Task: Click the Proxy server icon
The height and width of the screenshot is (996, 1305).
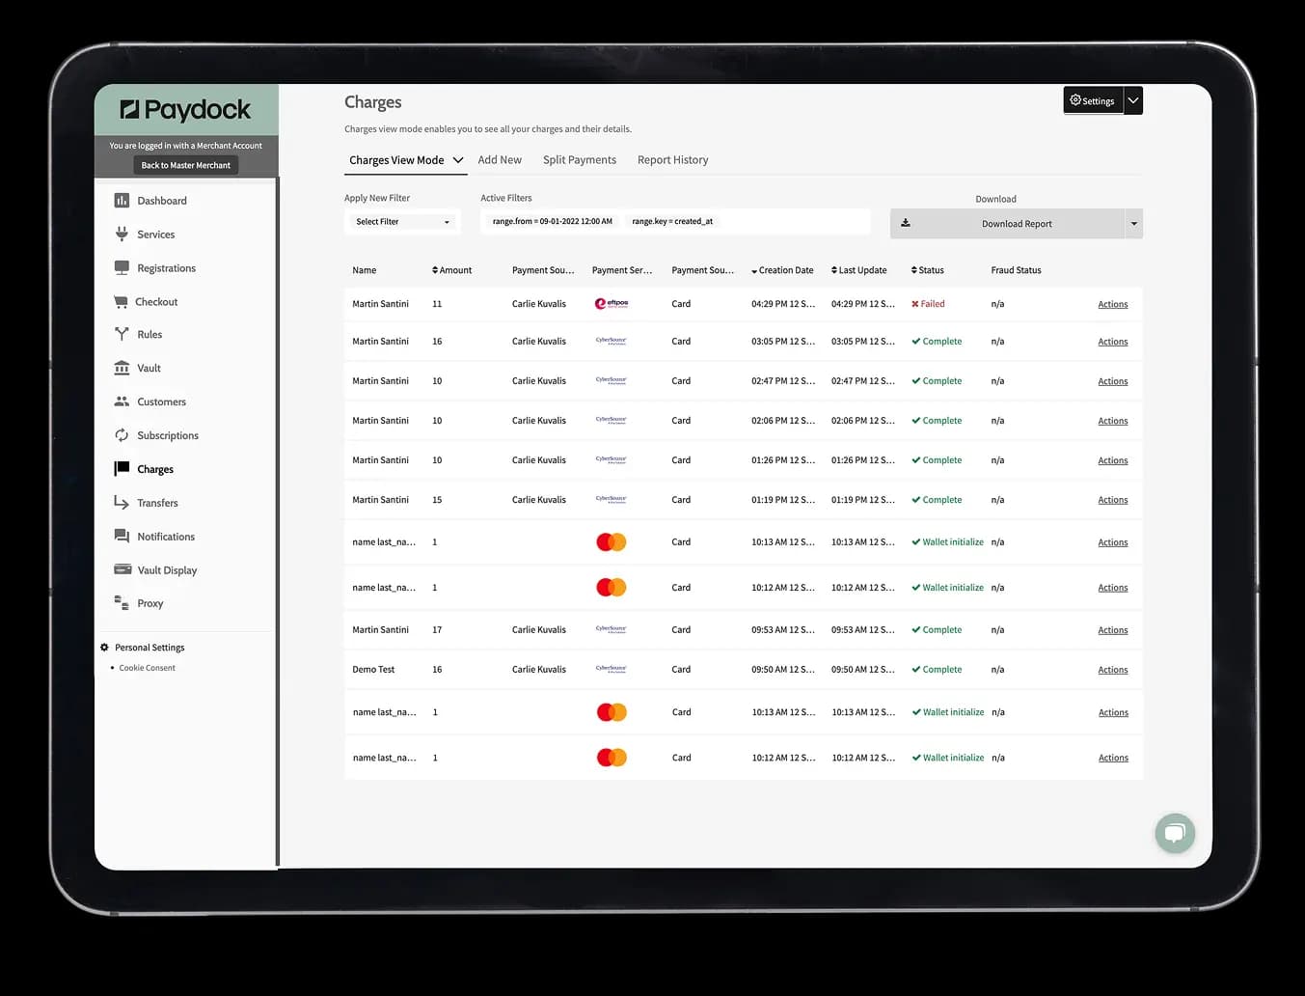Action: coord(122,603)
